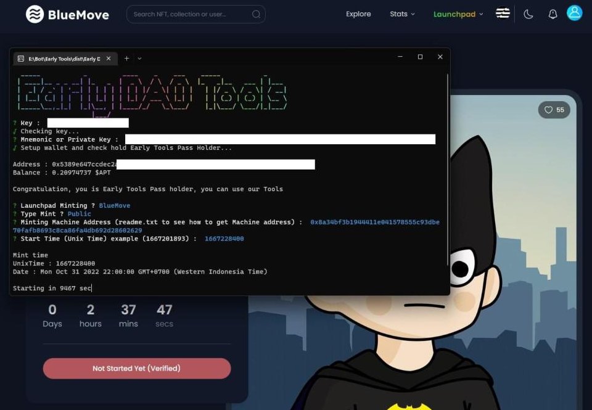Select Explore in the navigation bar
This screenshot has width=592, height=410.
pos(358,14)
